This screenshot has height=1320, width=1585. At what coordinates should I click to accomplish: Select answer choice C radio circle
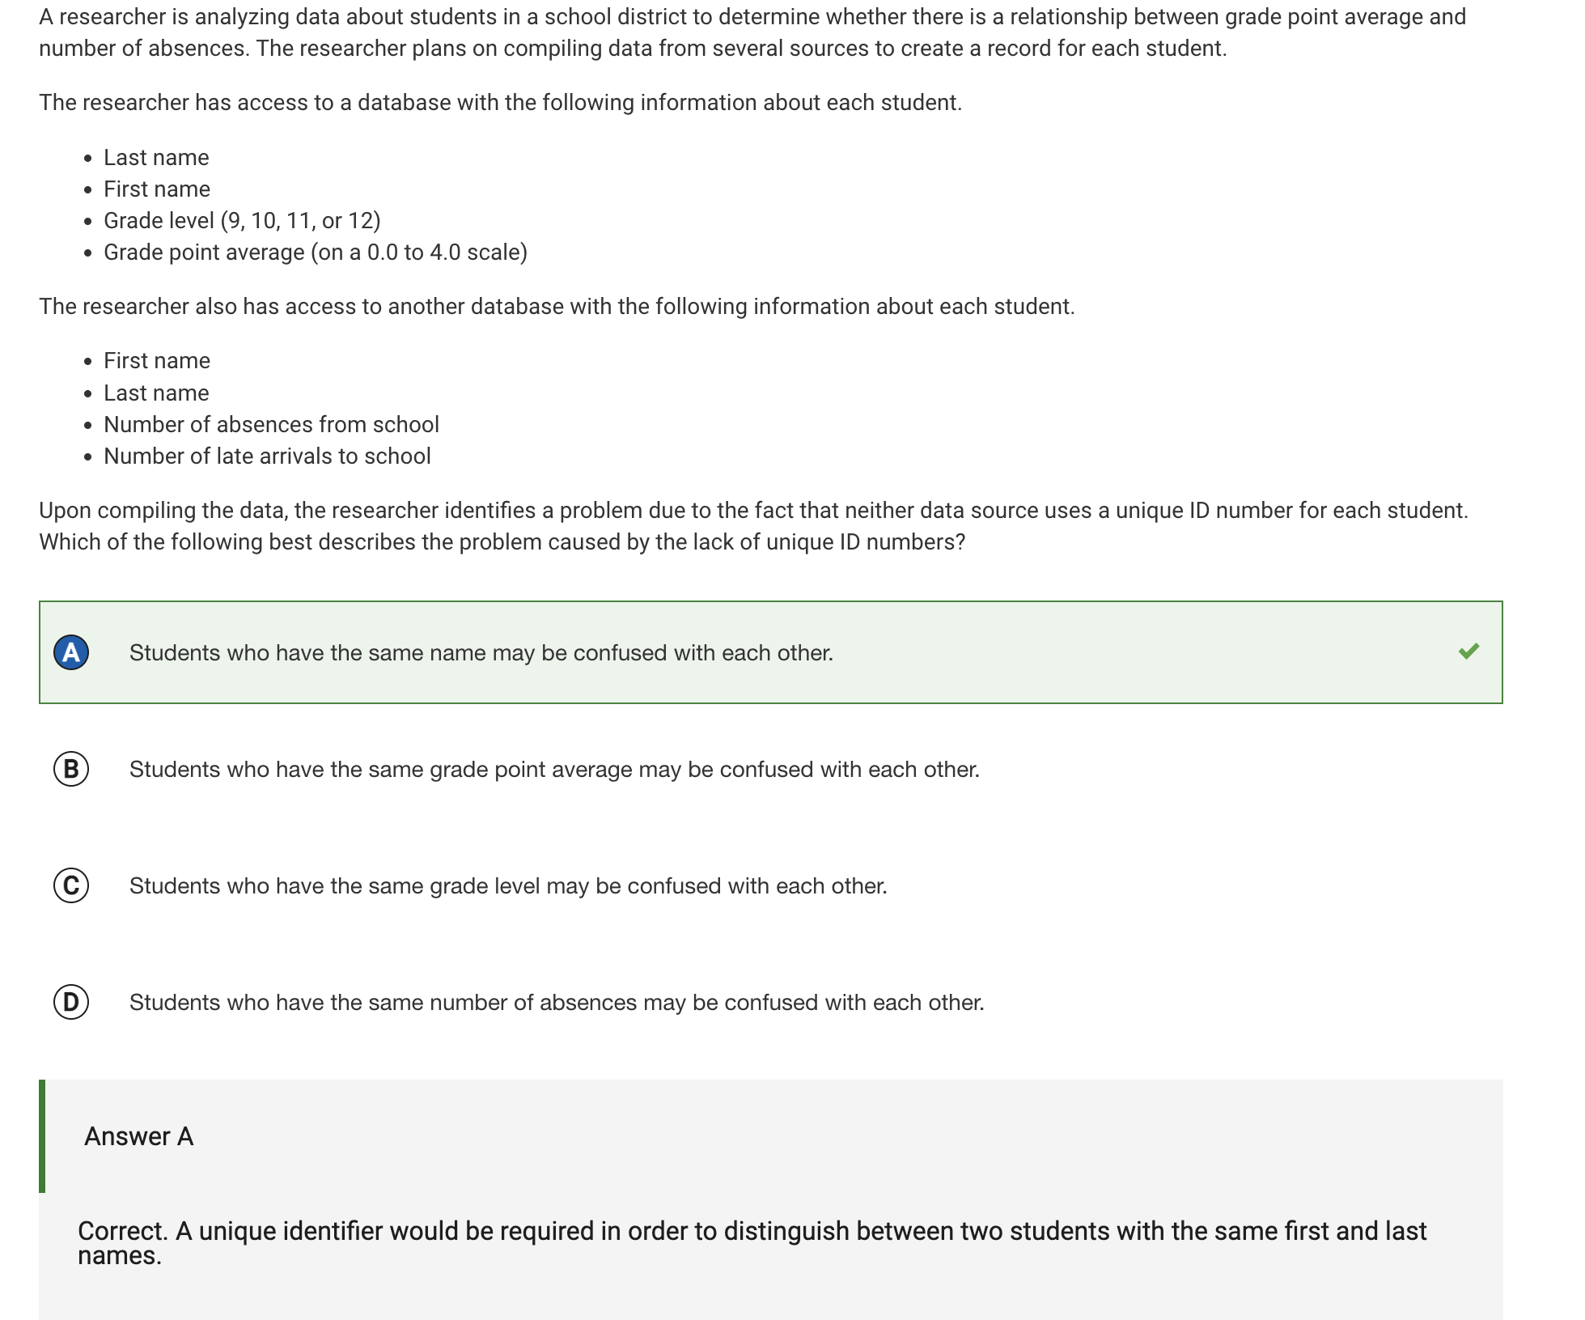pyautogui.click(x=71, y=885)
